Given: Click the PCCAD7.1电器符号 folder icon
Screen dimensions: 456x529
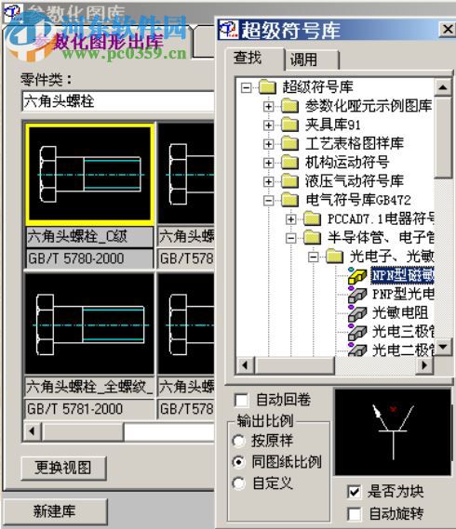Looking at the screenshot, I should point(312,219).
